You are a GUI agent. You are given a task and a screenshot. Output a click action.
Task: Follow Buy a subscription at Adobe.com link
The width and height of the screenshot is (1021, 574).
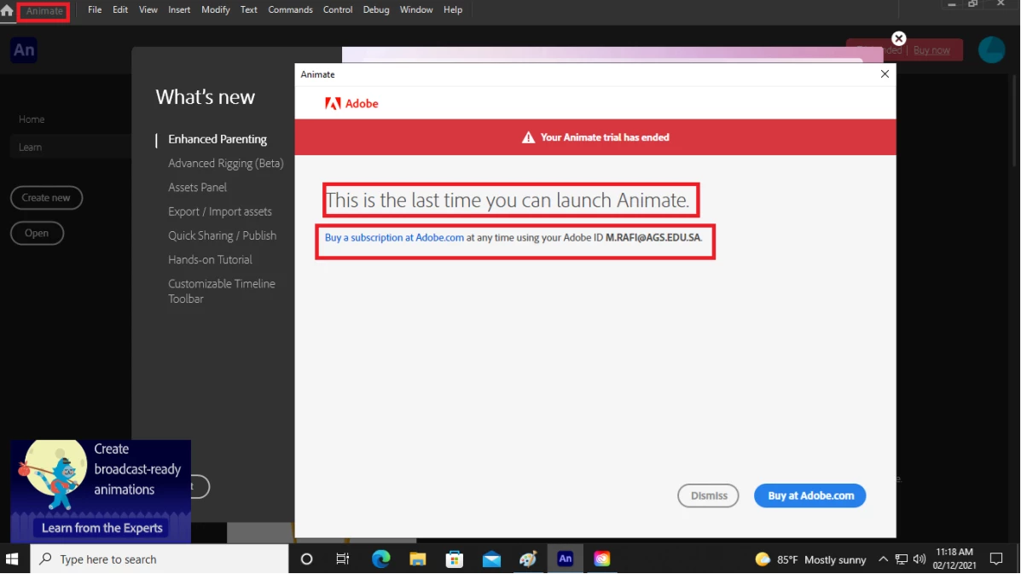[x=394, y=238]
